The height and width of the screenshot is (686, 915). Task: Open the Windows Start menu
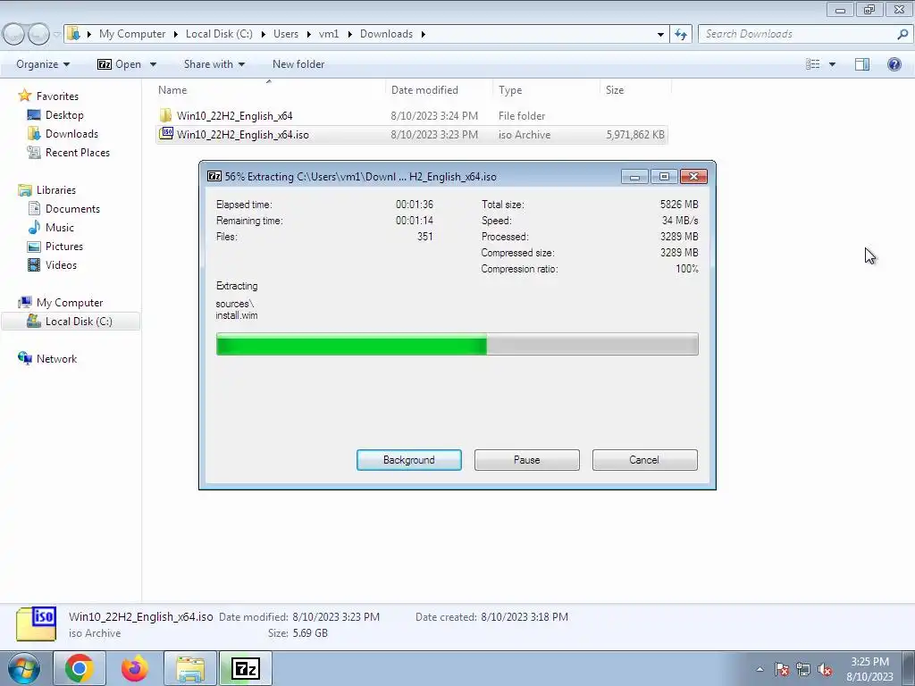pyautogui.click(x=24, y=668)
